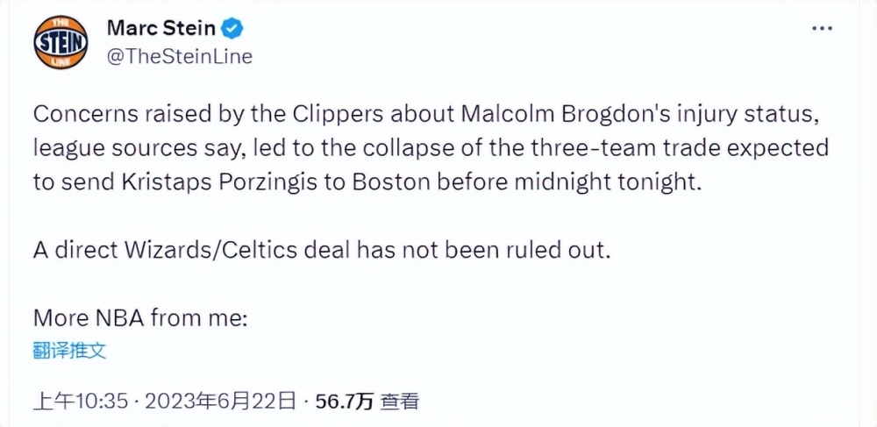
Task: Open the three-dot more options menu
Action: point(821,28)
